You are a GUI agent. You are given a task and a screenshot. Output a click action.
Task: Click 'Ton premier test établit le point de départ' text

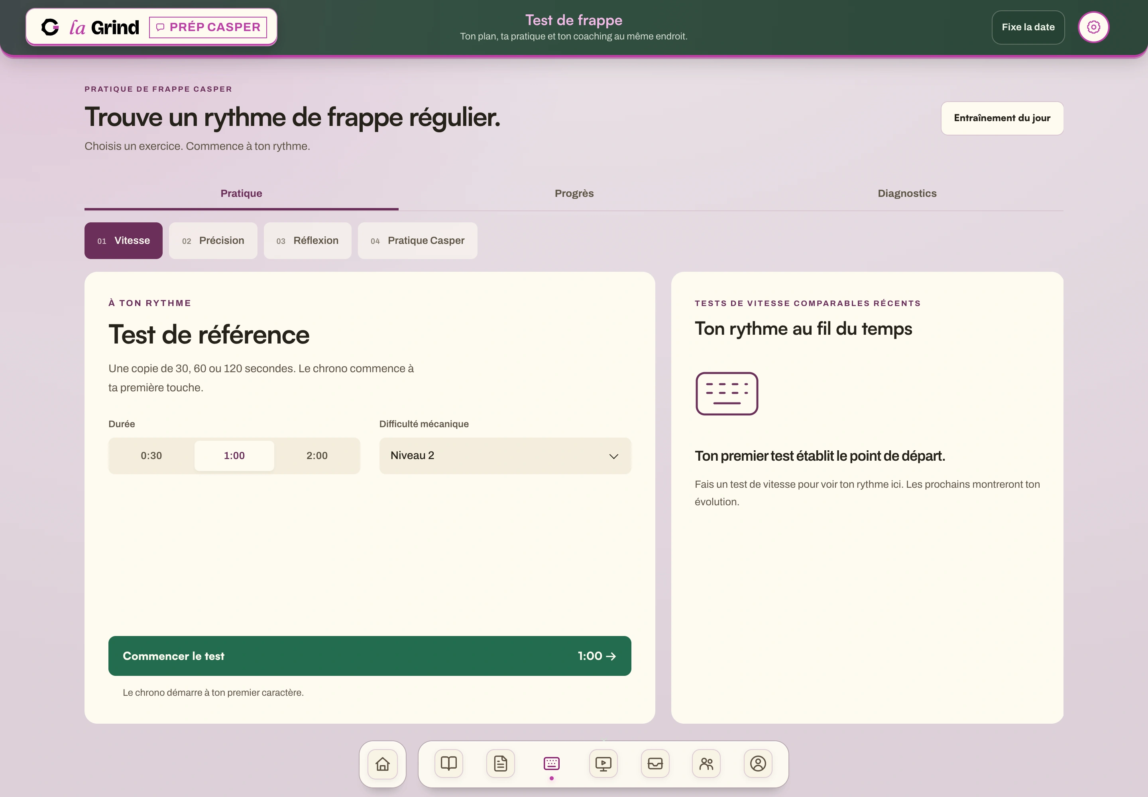[820, 456]
